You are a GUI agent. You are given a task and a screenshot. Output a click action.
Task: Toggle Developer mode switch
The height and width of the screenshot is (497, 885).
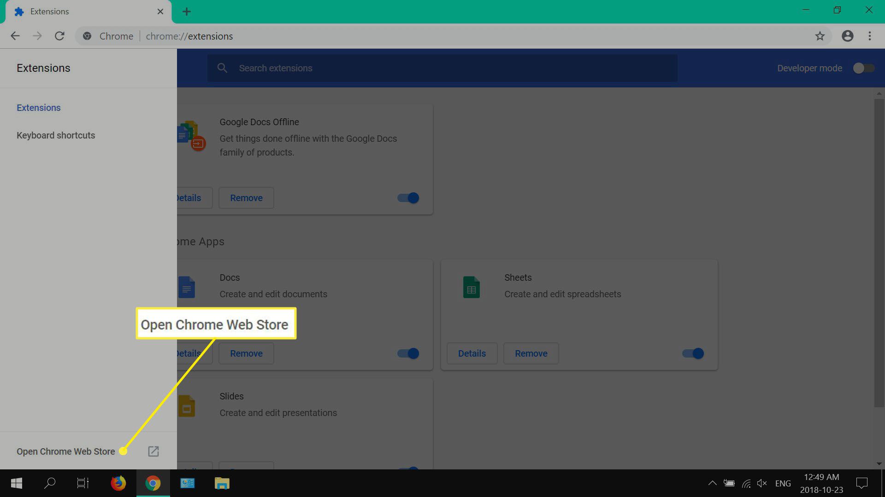(863, 68)
